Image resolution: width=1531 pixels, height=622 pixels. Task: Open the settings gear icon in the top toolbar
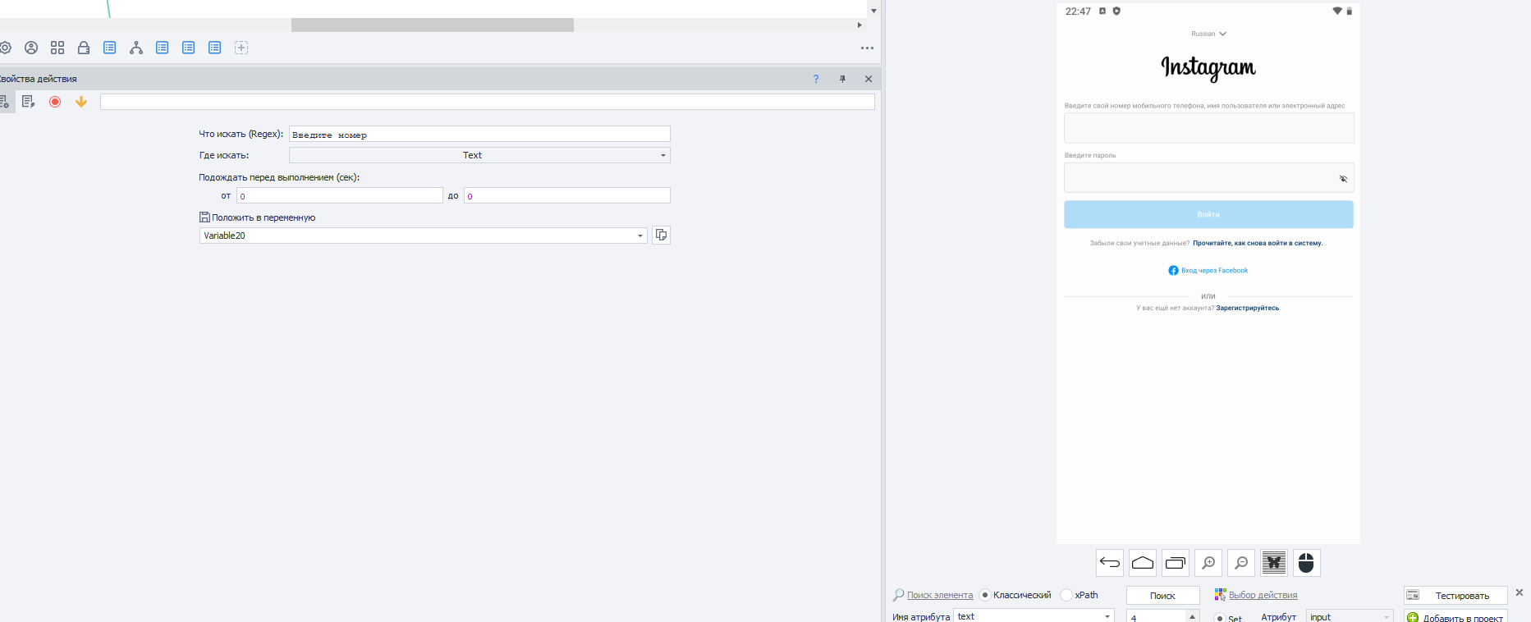tap(4, 48)
